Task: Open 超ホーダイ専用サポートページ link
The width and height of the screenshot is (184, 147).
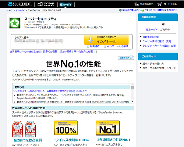Action: (x=159, y=68)
